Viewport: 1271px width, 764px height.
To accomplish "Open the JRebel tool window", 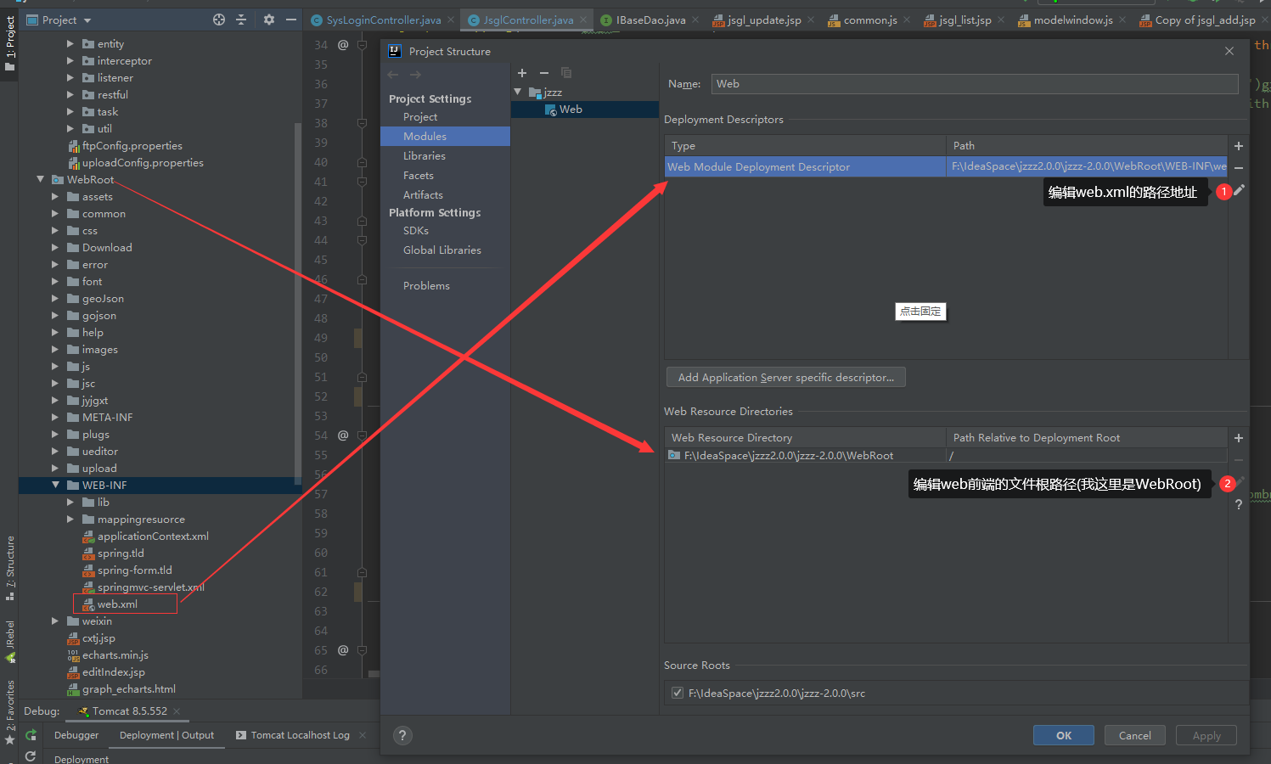I will click(x=9, y=642).
